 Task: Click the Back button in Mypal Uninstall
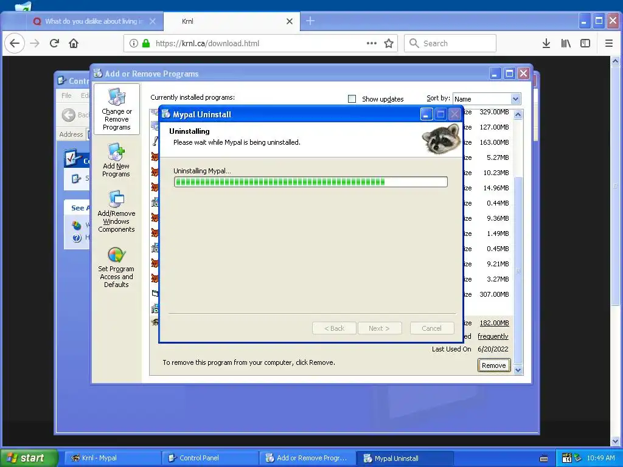pyautogui.click(x=334, y=328)
